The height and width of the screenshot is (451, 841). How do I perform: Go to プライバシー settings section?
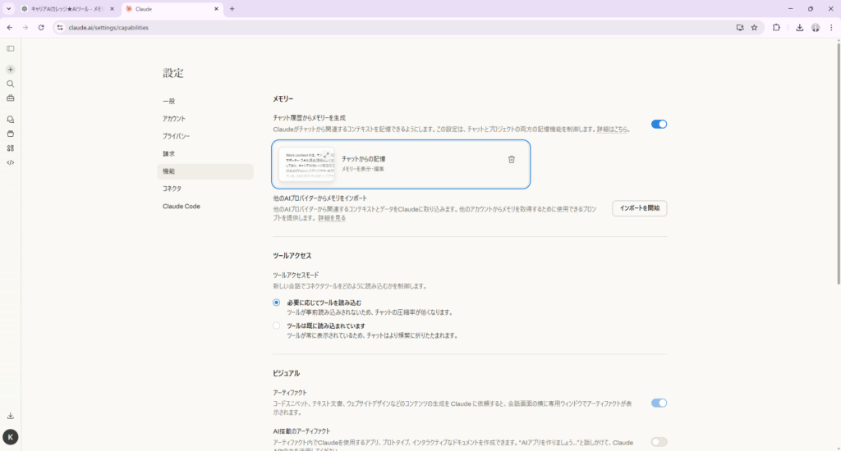177,136
